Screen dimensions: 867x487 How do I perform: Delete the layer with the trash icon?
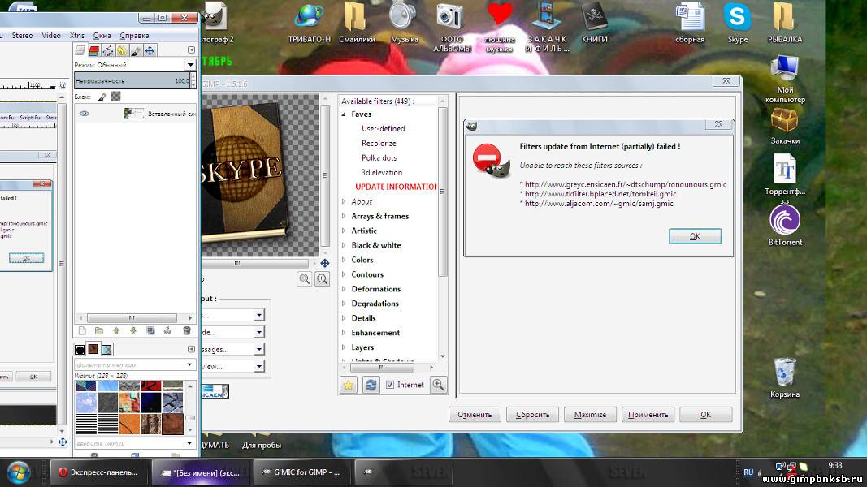186,330
